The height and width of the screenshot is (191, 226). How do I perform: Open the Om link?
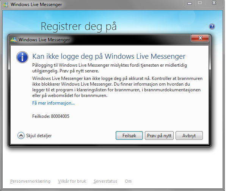pyautogui.click(x=128, y=181)
